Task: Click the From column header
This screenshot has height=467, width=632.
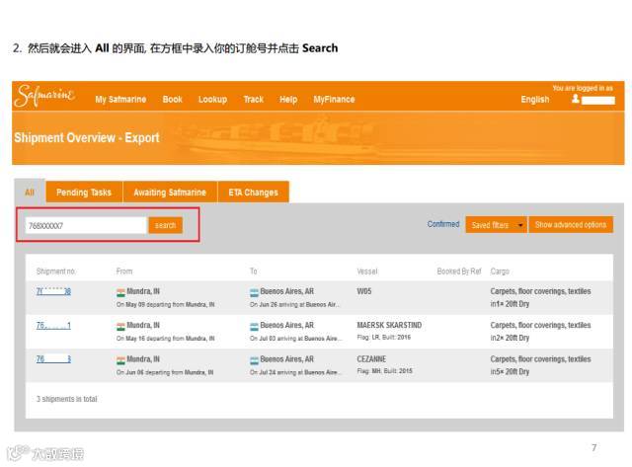Action: coord(124,272)
